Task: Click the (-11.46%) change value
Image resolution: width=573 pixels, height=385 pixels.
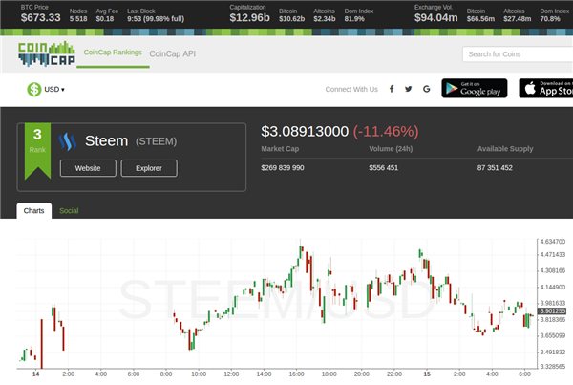Action: tap(386, 131)
